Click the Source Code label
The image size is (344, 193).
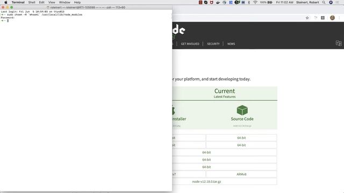pyautogui.click(x=242, y=119)
